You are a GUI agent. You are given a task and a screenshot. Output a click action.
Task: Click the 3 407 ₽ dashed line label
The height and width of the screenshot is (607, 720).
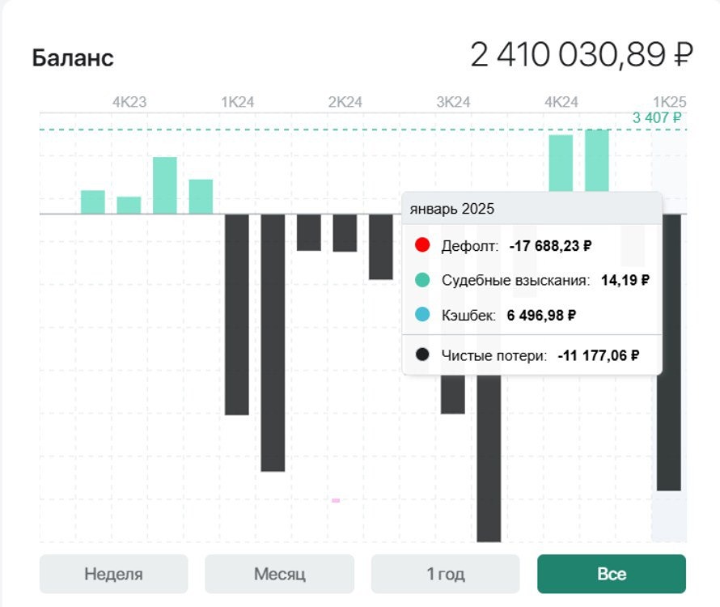(657, 118)
